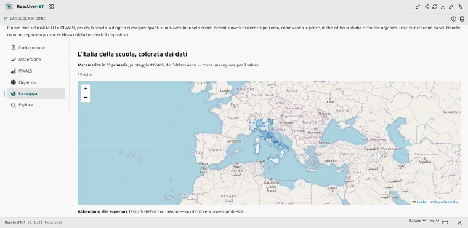Image resolution: width=468 pixels, height=228 pixels.
Task: Click the ReactiveNET logo icon
Action: pyautogui.click(x=9, y=6)
